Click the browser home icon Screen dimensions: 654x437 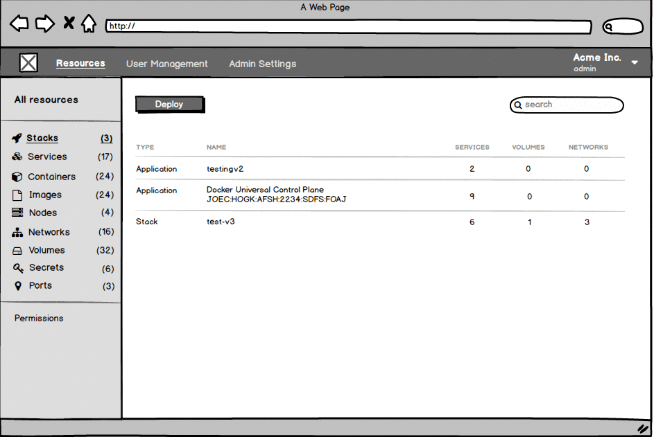pyautogui.click(x=88, y=24)
